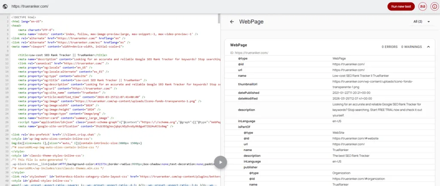
Task: Open the All (2) filter dropdown
Action: 422,21
